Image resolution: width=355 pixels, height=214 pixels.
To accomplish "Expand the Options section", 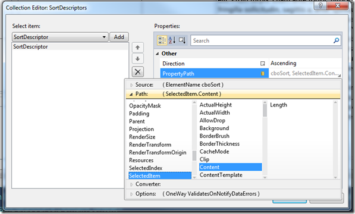I will point(131,194).
